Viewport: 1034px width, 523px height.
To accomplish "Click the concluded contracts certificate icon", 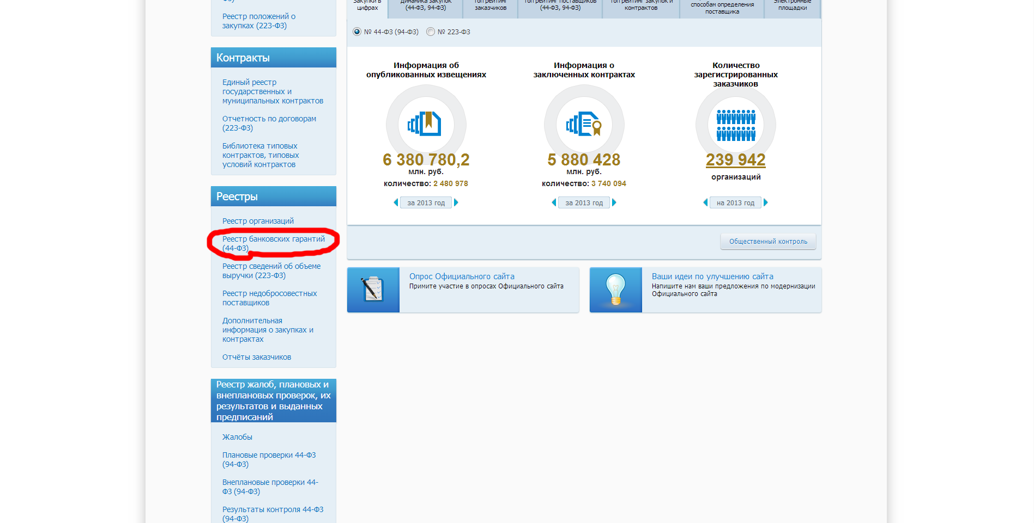I will [x=584, y=124].
